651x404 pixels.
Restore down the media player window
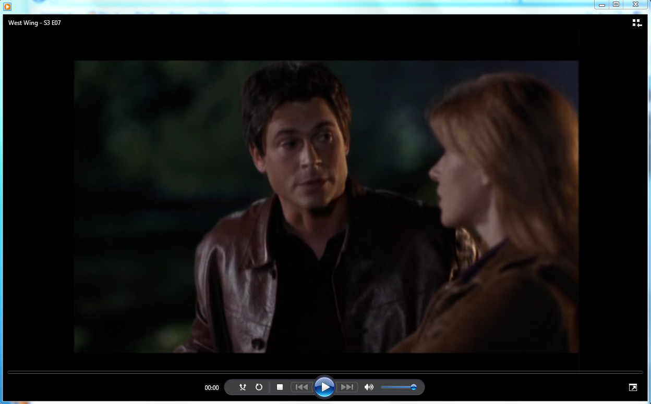point(616,4)
